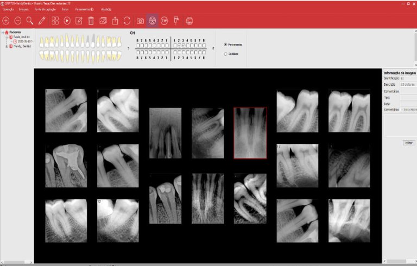This screenshot has width=417, height=266.
Task: Click the zoom-out minus icon
Action: coord(18,21)
